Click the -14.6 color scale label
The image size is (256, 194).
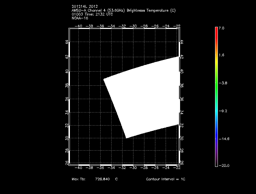point(223,139)
